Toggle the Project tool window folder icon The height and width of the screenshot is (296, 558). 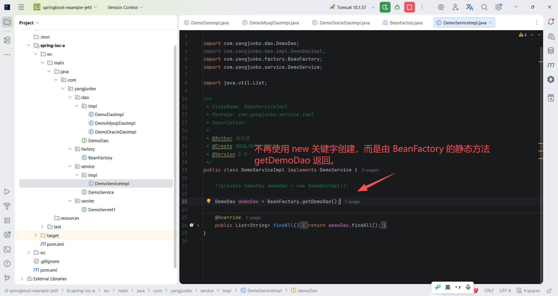click(7, 22)
